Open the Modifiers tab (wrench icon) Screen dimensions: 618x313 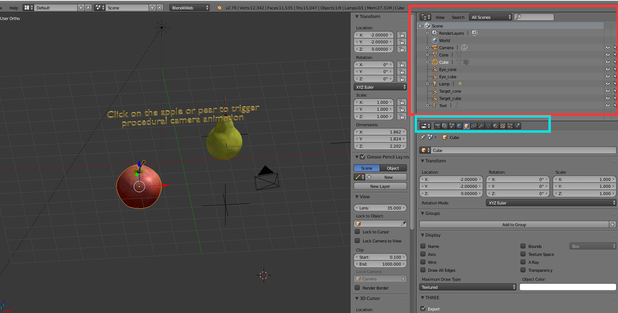pos(481,126)
